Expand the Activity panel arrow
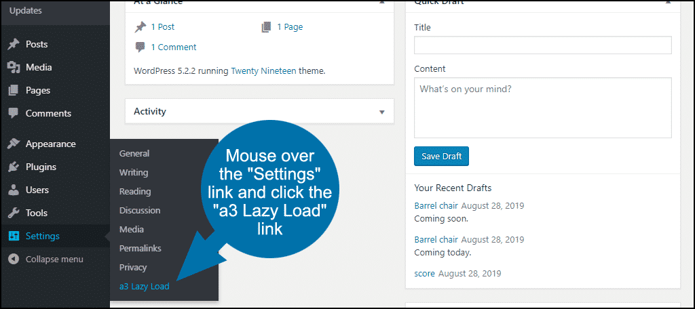Viewport: 695px width, 309px height. click(381, 112)
